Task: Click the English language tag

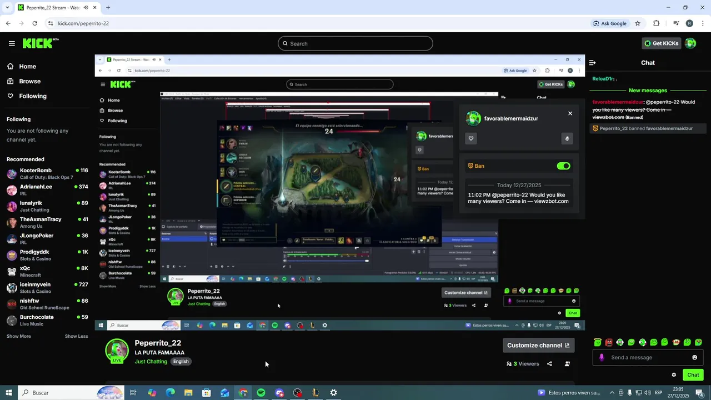Action: point(181,362)
